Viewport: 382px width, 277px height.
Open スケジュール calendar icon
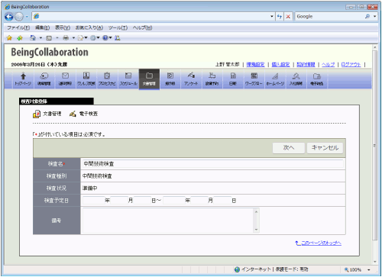[128, 79]
